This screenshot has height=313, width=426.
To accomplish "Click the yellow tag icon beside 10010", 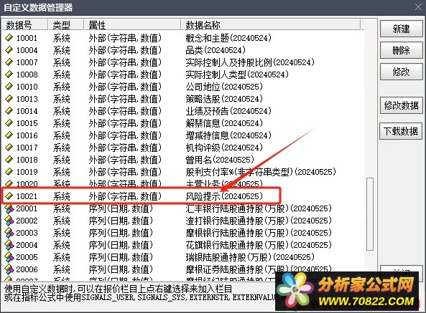I will pos(9,87).
